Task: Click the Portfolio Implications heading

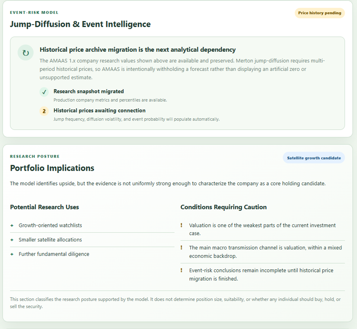Action: point(52,168)
